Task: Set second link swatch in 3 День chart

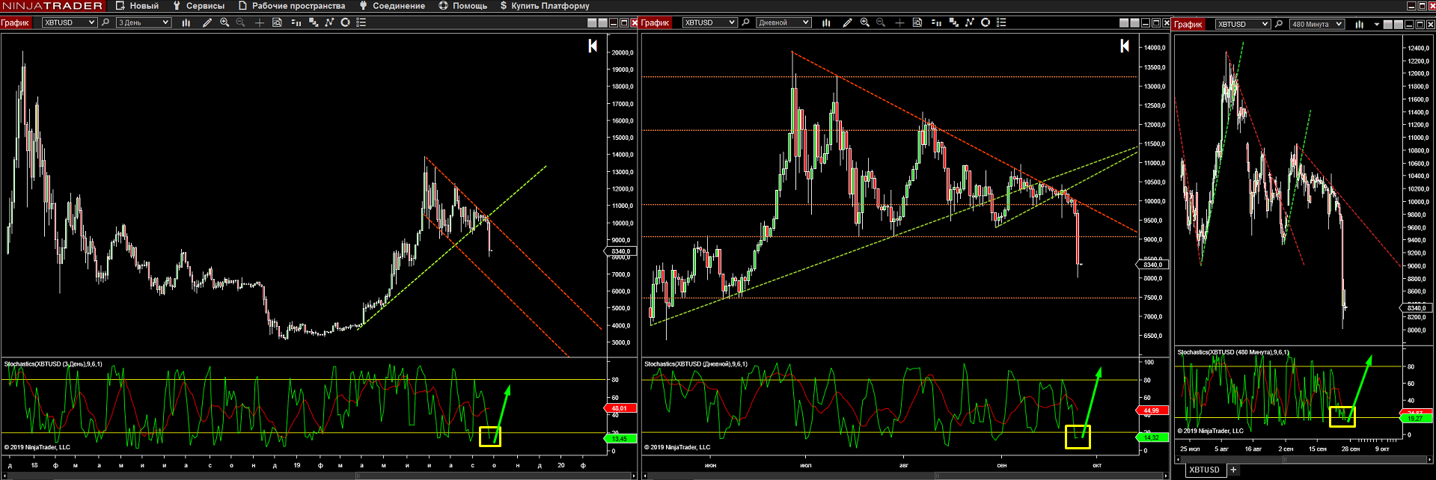Action: (x=603, y=23)
